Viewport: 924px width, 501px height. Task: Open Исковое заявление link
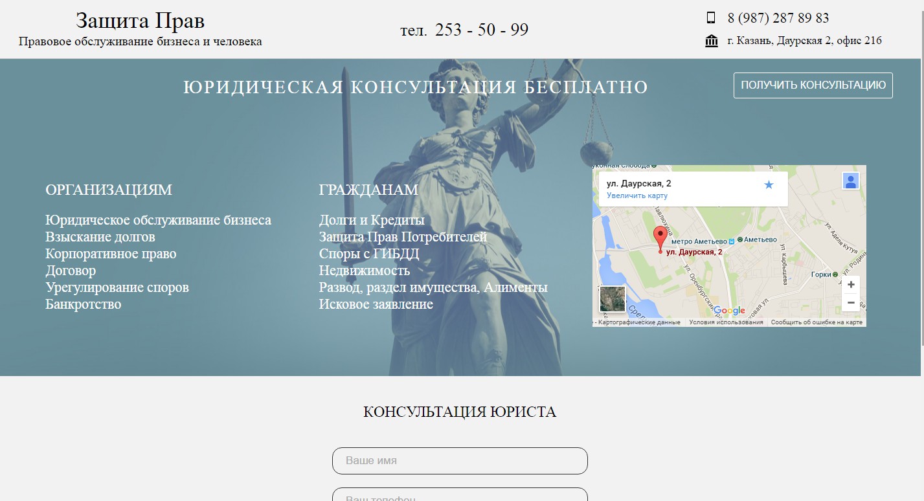376,304
